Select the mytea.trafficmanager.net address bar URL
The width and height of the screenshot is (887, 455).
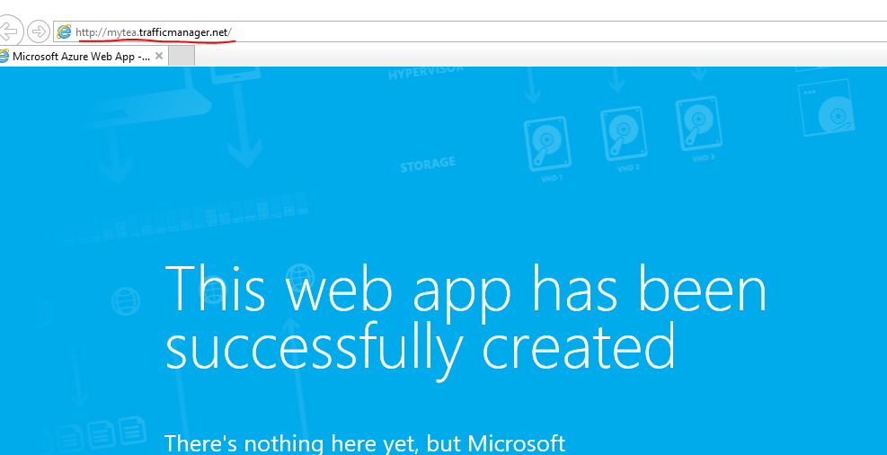click(x=153, y=32)
